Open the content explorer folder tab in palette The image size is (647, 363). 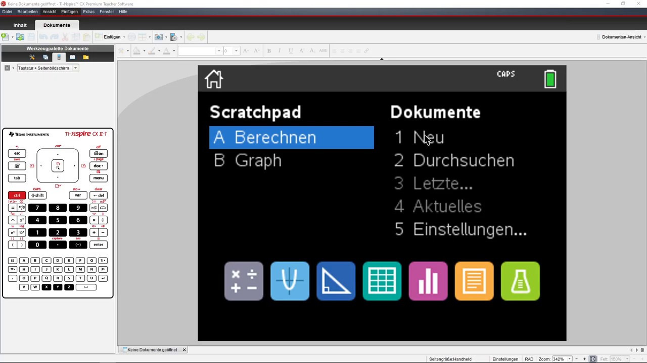point(85,57)
